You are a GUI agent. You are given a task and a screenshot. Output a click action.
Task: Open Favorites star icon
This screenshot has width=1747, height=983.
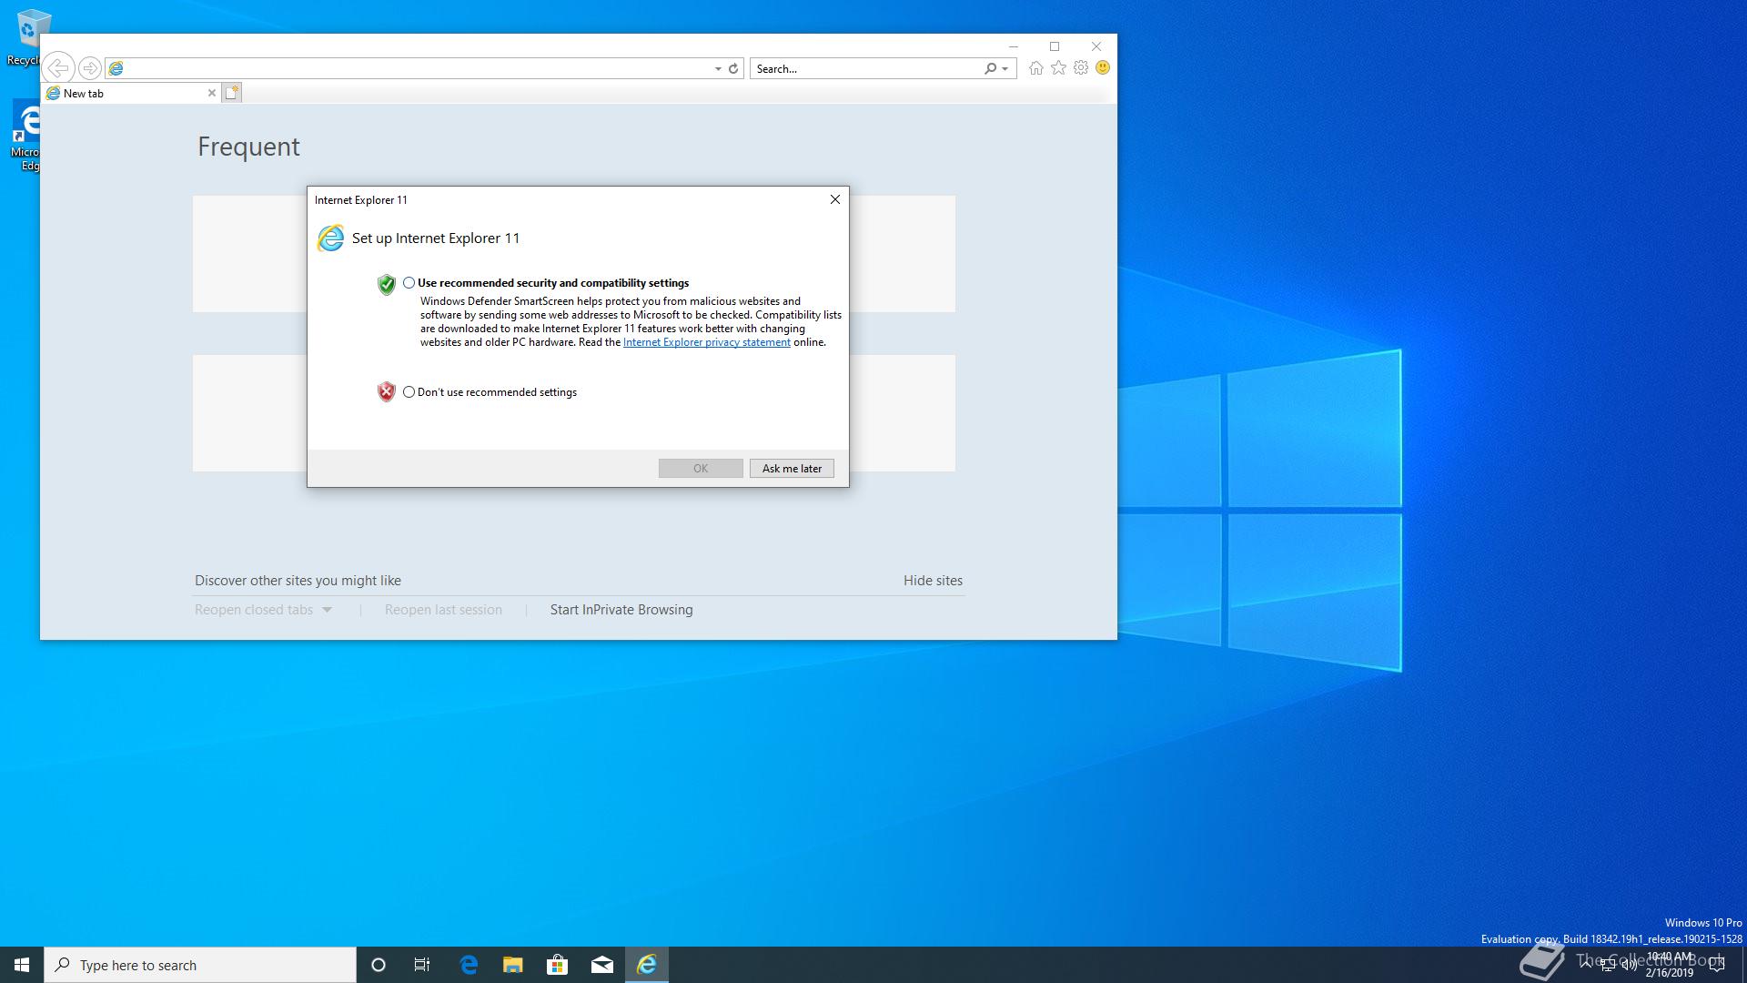pos(1058,68)
